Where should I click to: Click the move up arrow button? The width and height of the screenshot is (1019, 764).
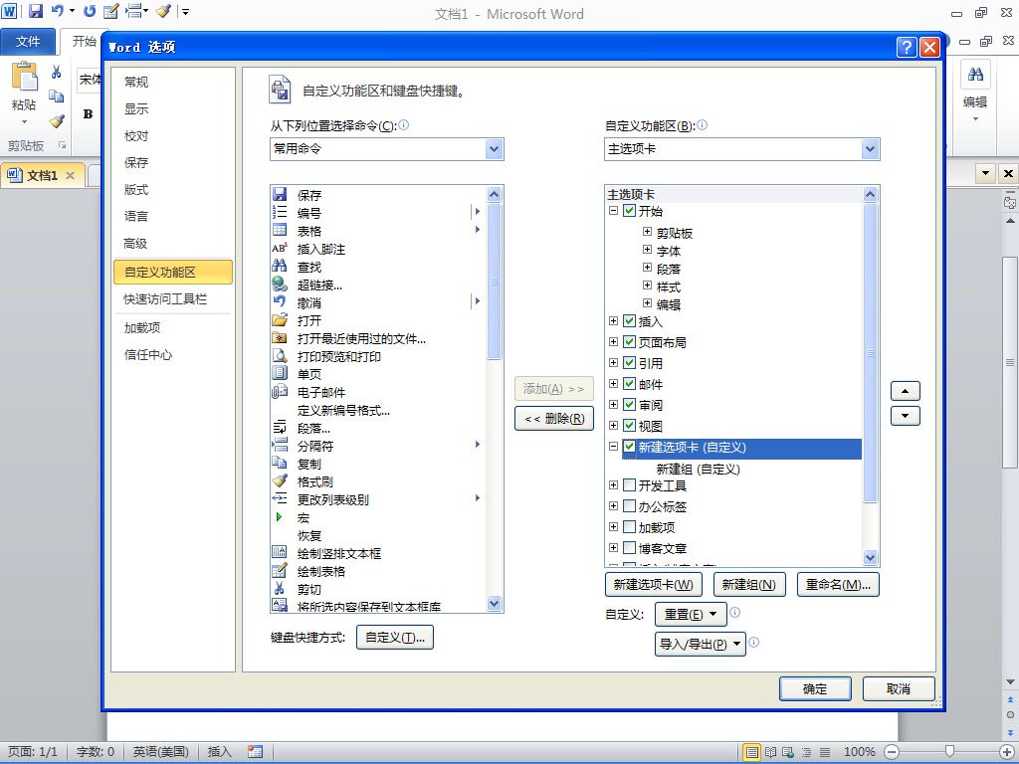[906, 391]
